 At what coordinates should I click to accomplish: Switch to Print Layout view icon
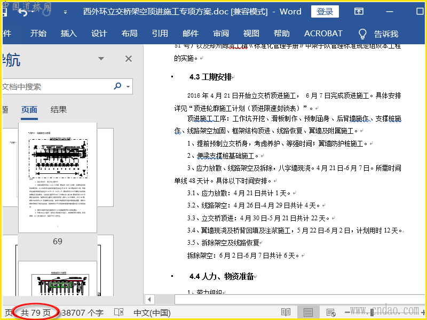[x=308, y=313]
